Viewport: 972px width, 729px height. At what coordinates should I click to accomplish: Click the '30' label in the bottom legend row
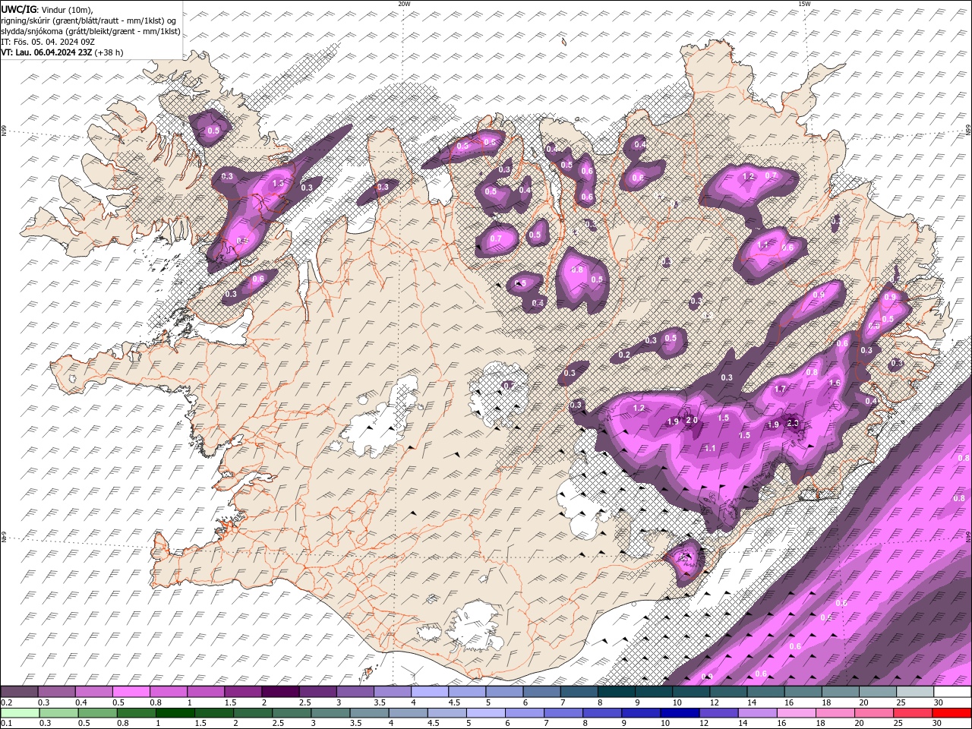pyautogui.click(x=937, y=723)
